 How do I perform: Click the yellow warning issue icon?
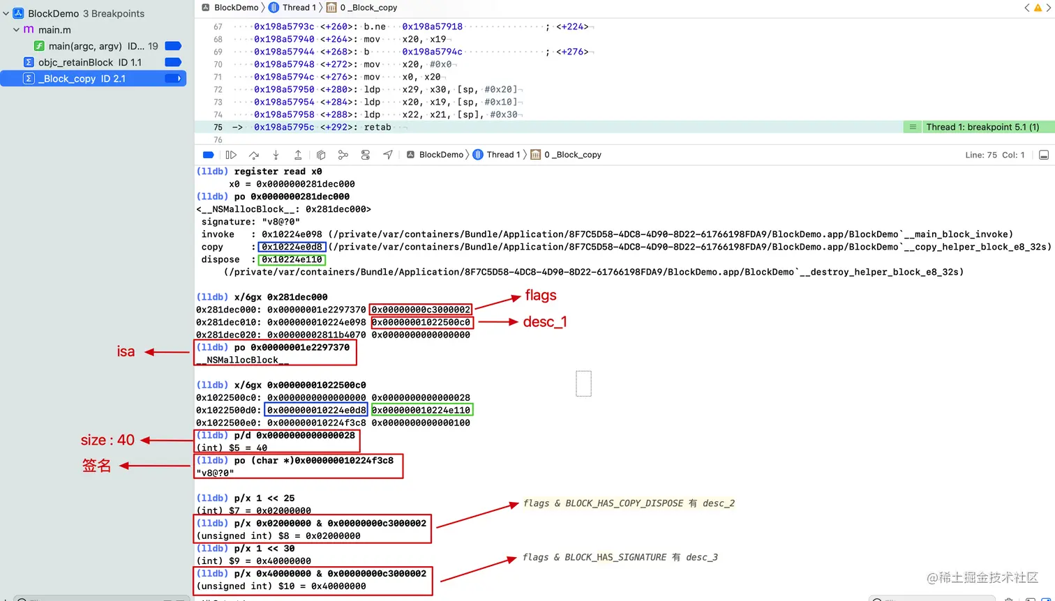[1038, 8]
